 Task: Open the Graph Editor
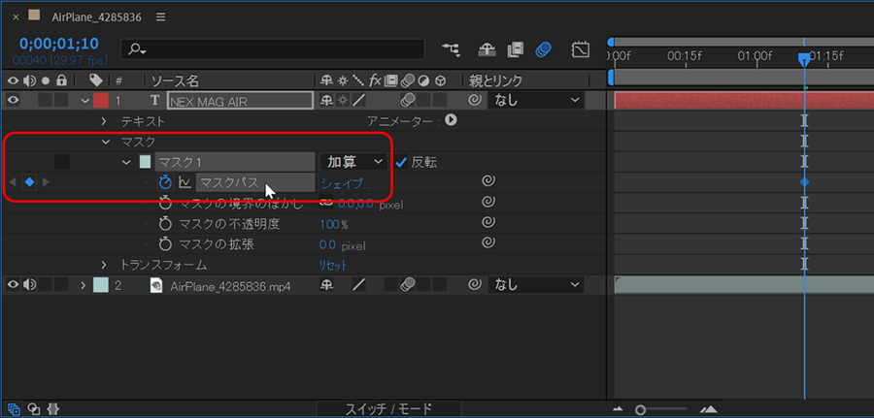(581, 50)
